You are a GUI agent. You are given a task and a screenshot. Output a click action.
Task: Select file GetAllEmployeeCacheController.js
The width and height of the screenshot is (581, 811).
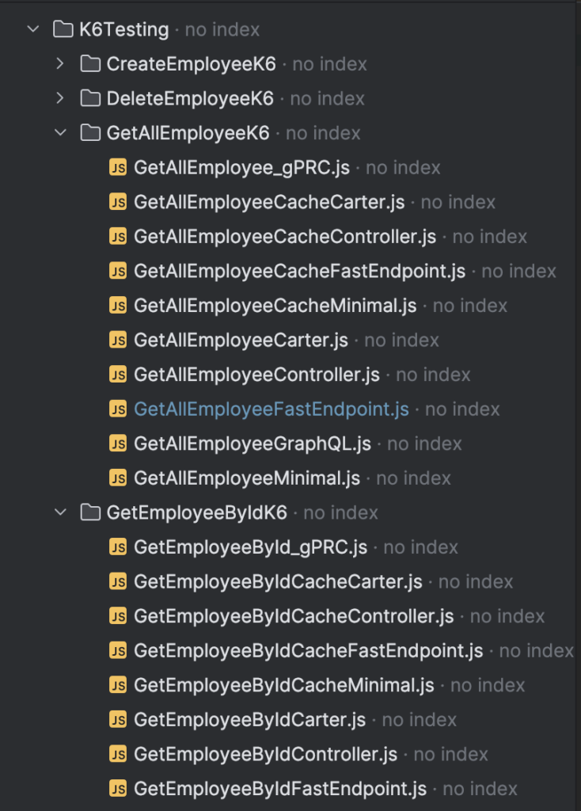tap(285, 237)
